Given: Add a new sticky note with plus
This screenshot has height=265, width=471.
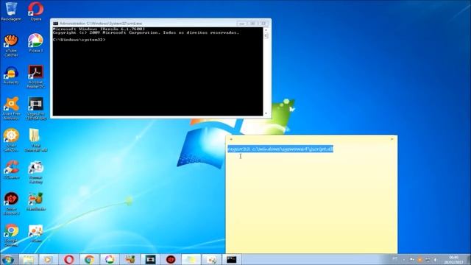Looking at the screenshot, I should [231, 139].
